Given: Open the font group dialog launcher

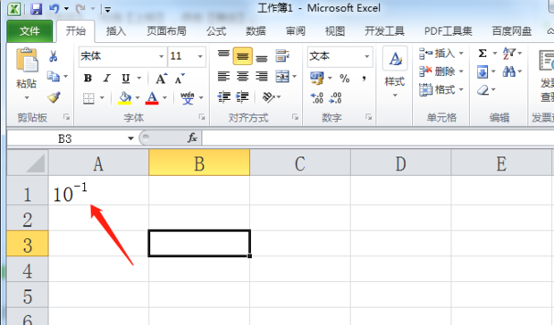Looking at the screenshot, I should pyautogui.click(x=202, y=117).
